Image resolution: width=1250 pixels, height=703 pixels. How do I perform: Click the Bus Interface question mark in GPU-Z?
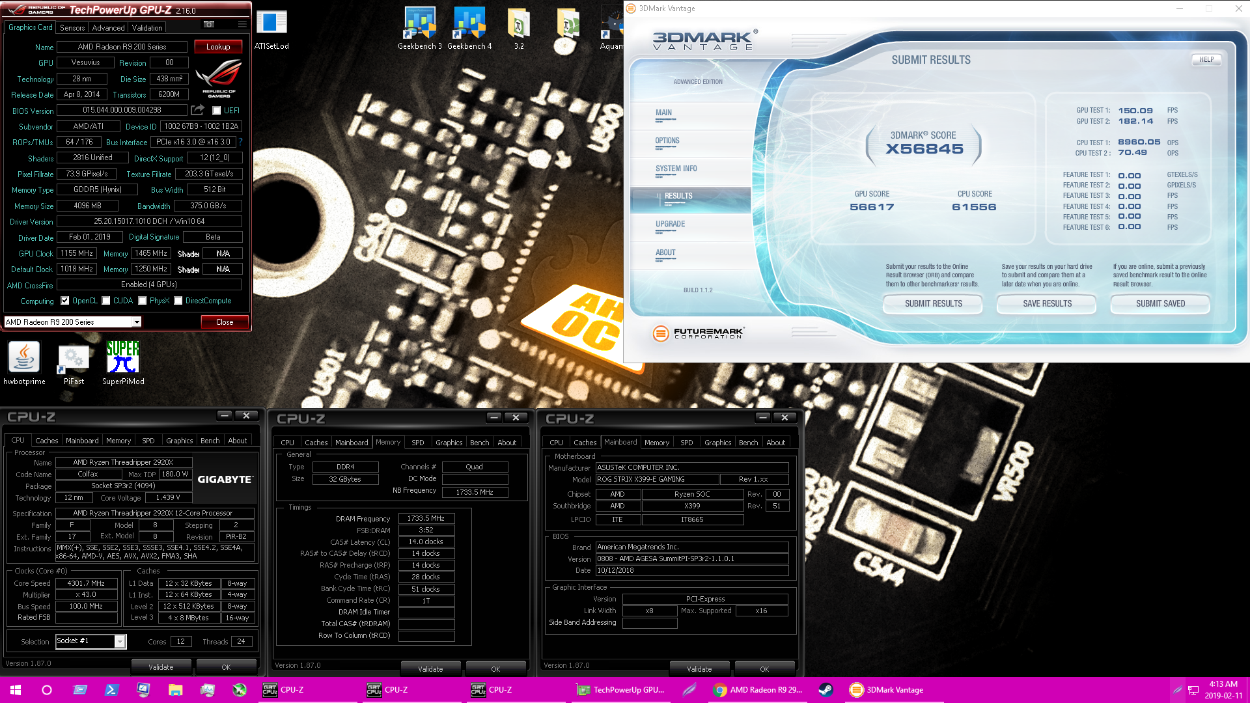point(240,141)
